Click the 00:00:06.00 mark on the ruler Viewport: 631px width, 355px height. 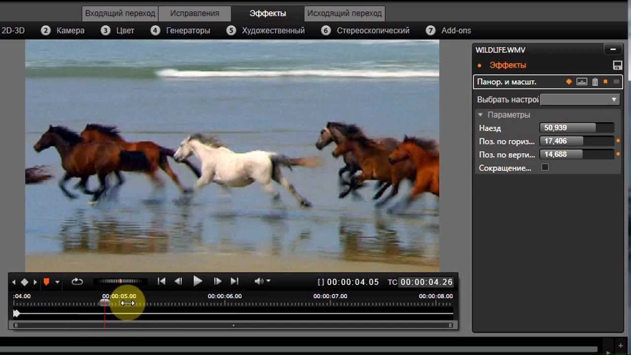225,296
